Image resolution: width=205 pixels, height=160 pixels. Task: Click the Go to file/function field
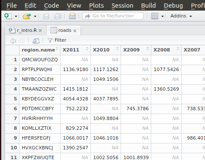pyautogui.click(x=113, y=16)
